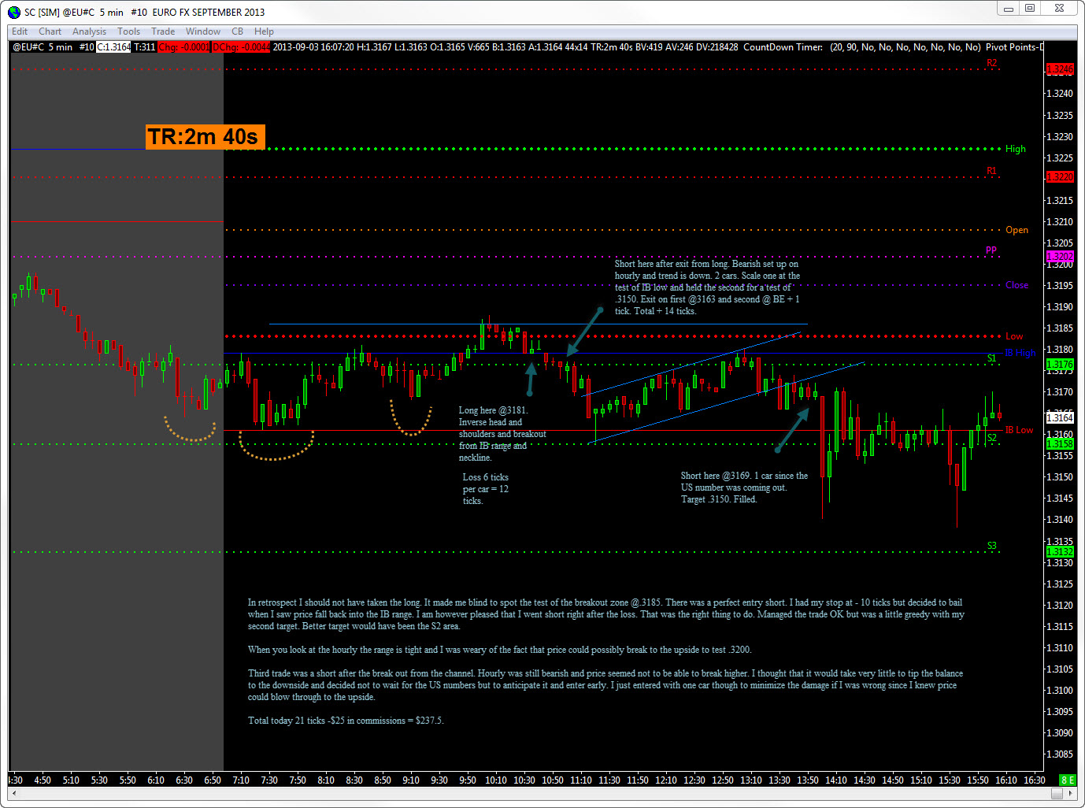Click the 7:10 time axis label

[241, 780]
